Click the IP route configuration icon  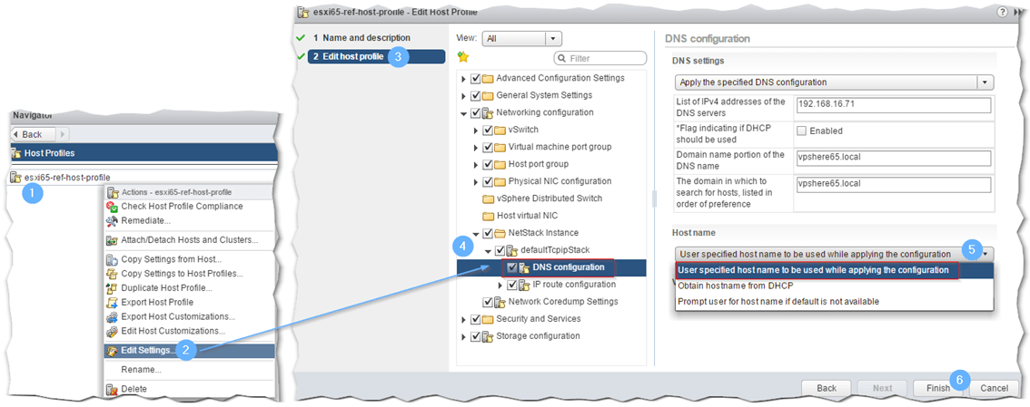(525, 286)
